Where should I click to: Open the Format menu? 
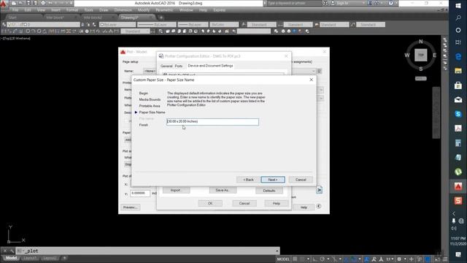72,10
